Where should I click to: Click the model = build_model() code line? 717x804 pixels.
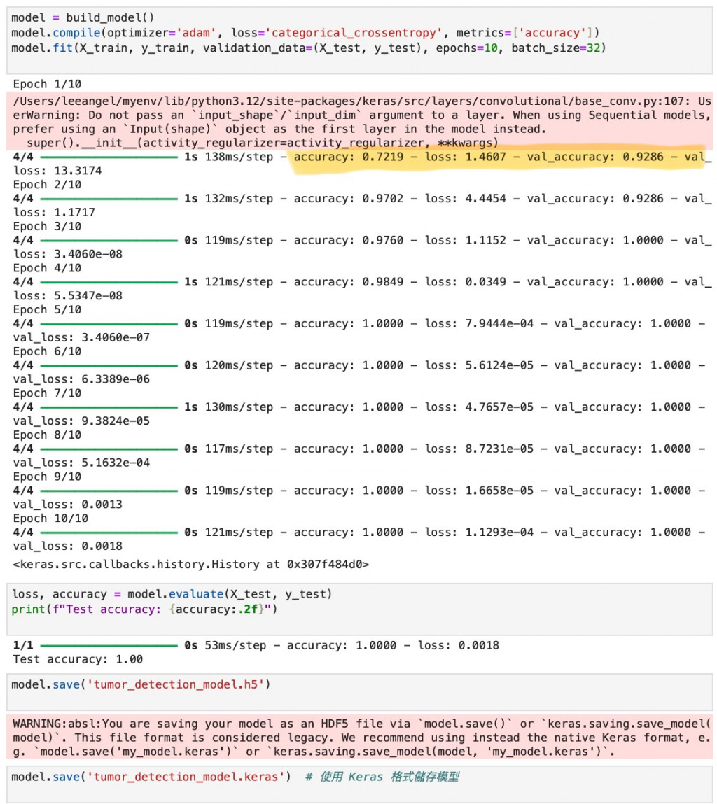83,17
